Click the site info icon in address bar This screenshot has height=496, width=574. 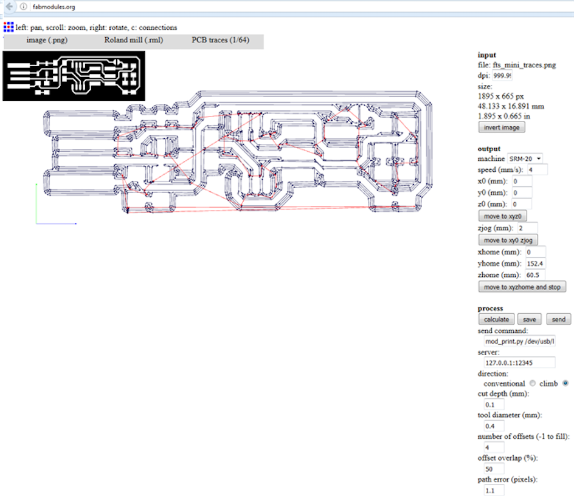point(23,7)
